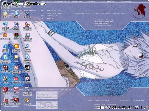Select the 내 컴퓨터 desktop label
The height and width of the screenshot is (111, 149).
pyautogui.click(x=5, y=7)
